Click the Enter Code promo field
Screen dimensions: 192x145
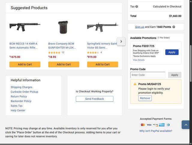click(x=148, y=75)
